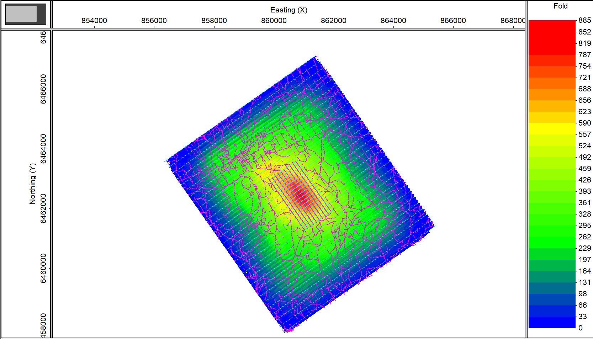The width and height of the screenshot is (593, 339).
Task: Click the gray overview navigator thumbnail
Action: tap(21, 14)
